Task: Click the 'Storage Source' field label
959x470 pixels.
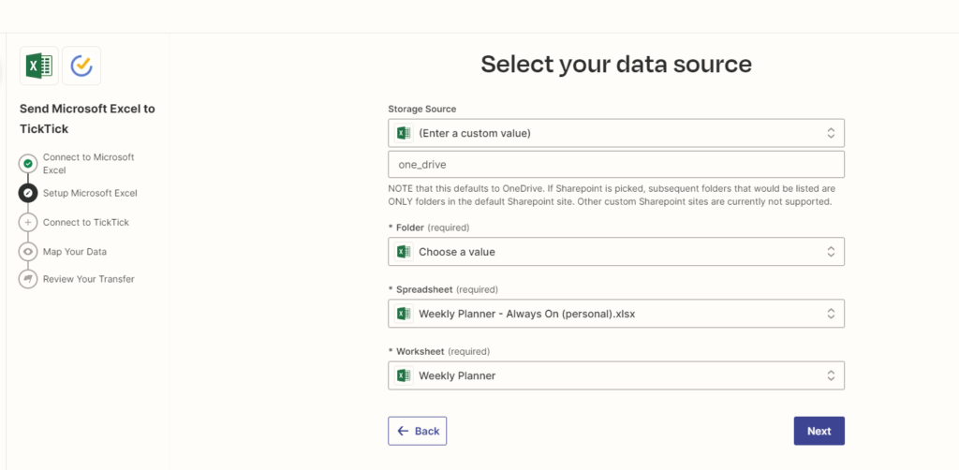Action: [x=422, y=109]
